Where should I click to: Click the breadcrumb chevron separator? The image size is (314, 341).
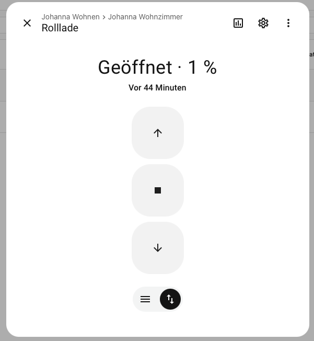pyautogui.click(x=104, y=17)
